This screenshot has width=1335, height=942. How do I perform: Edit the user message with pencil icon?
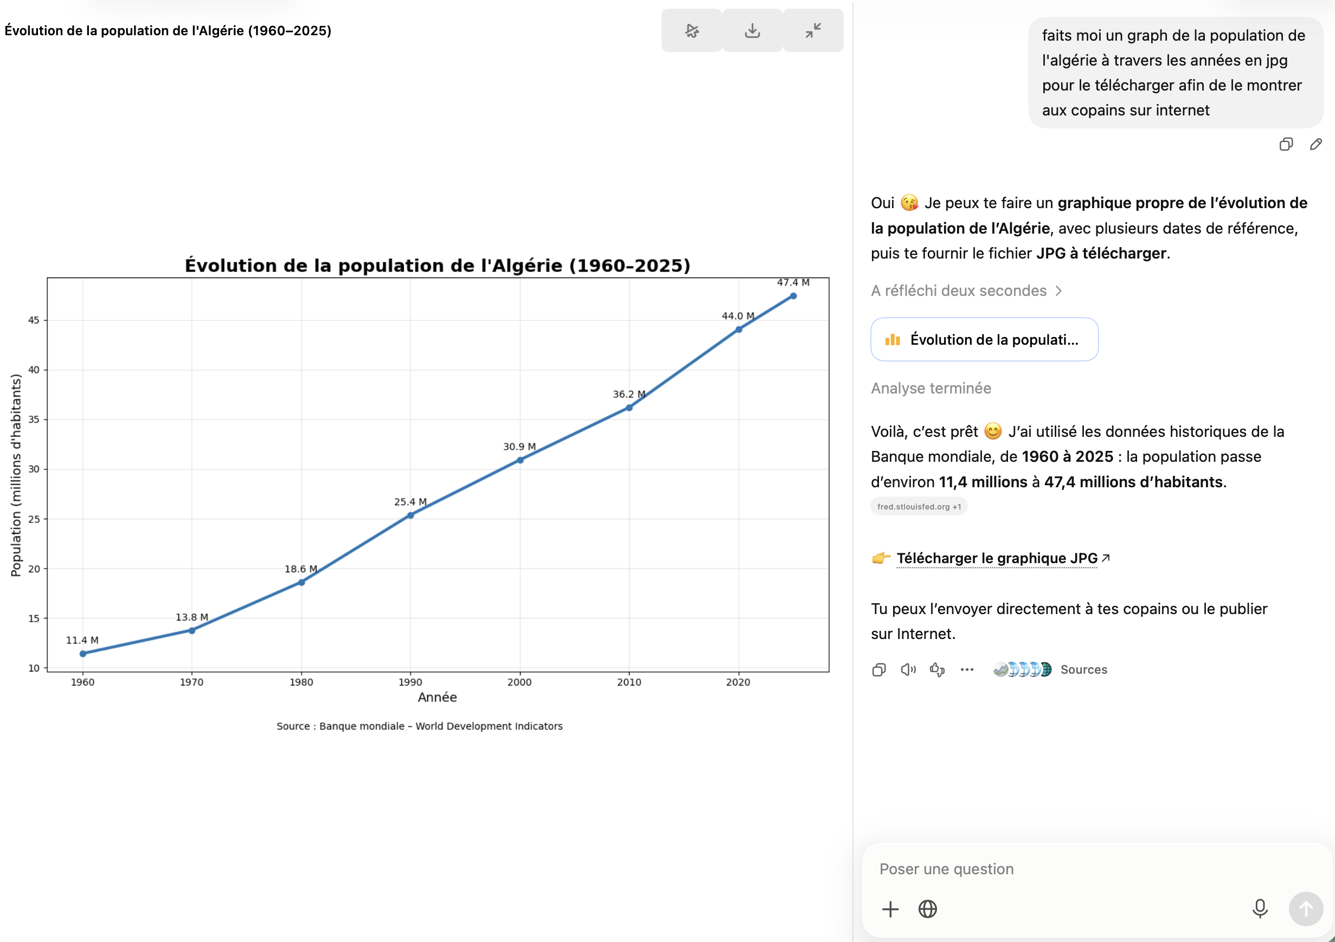click(1316, 144)
